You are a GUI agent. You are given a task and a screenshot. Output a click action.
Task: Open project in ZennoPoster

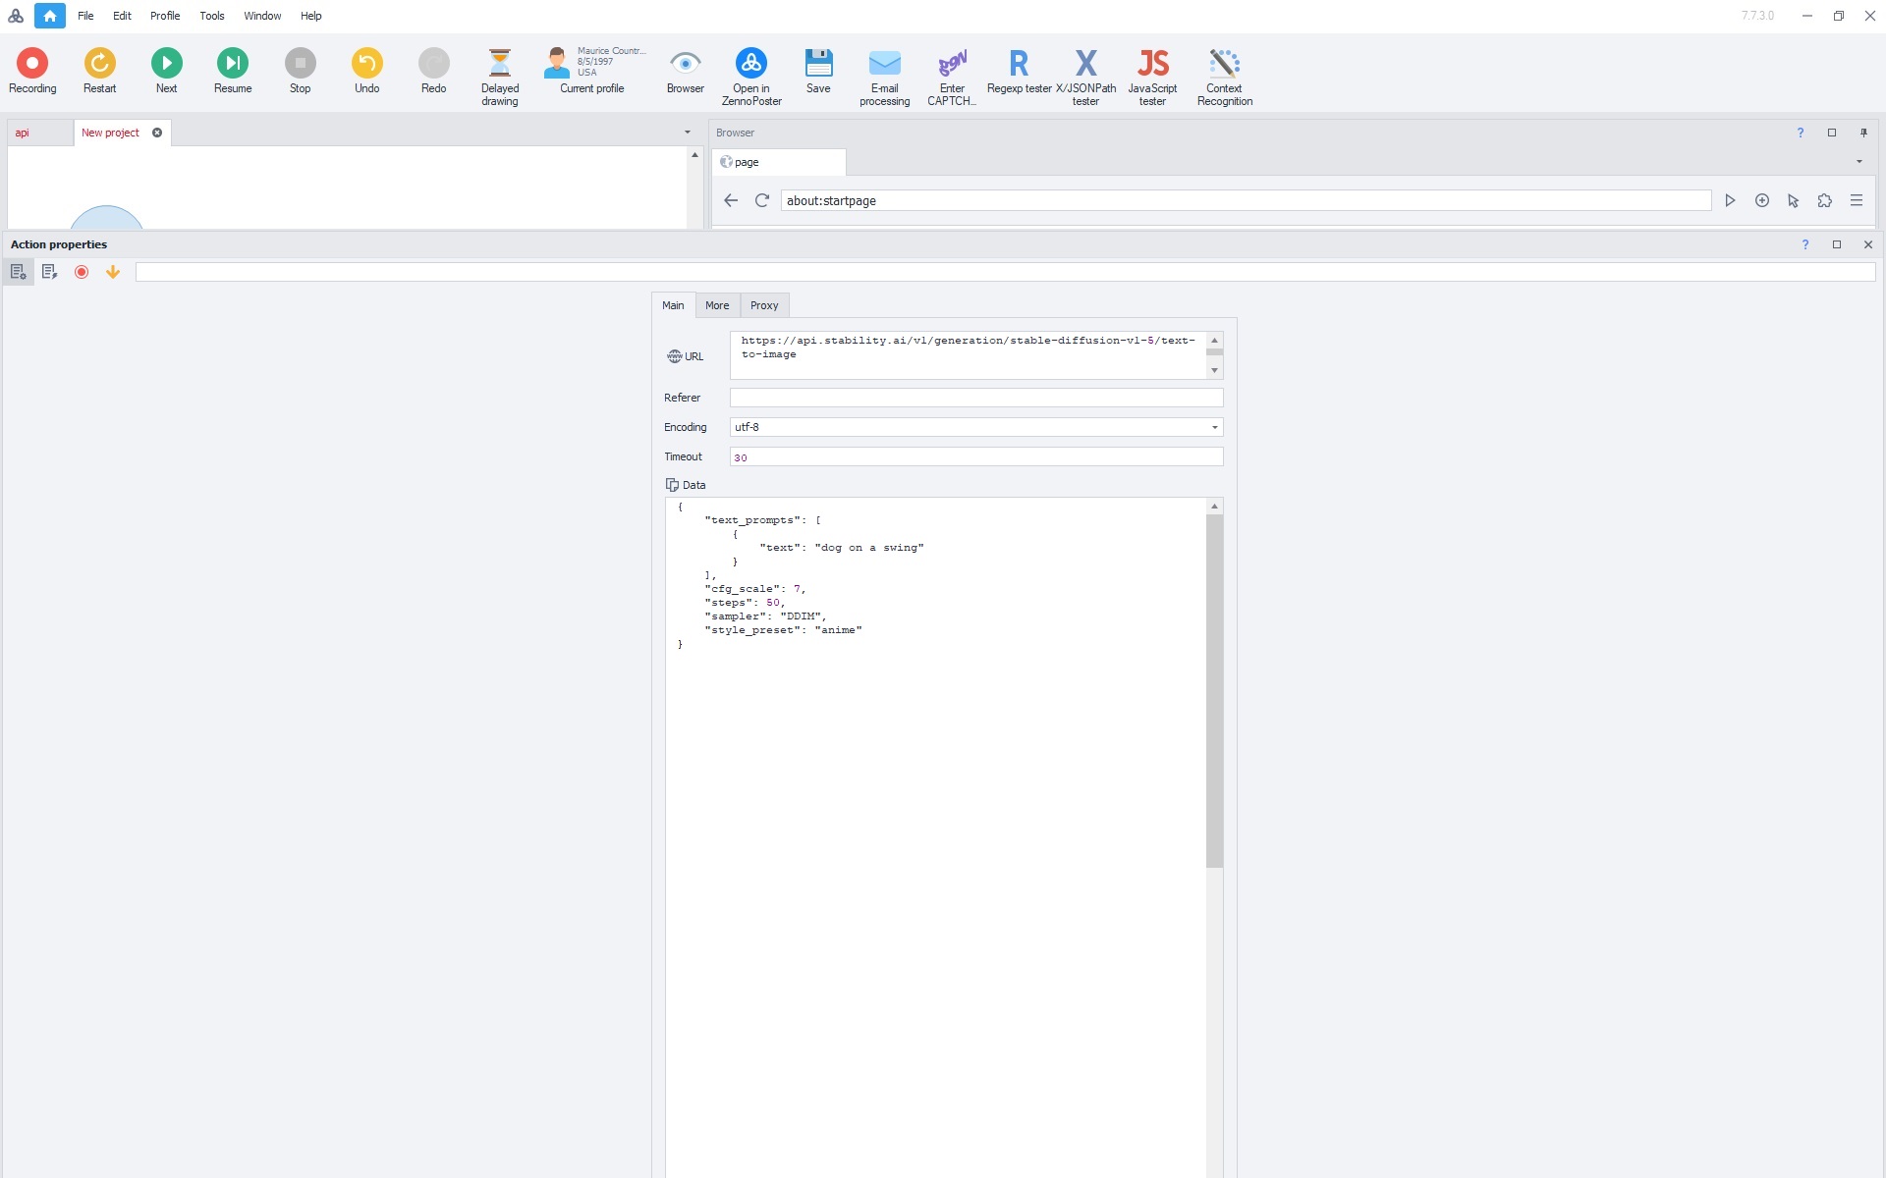pos(751,77)
